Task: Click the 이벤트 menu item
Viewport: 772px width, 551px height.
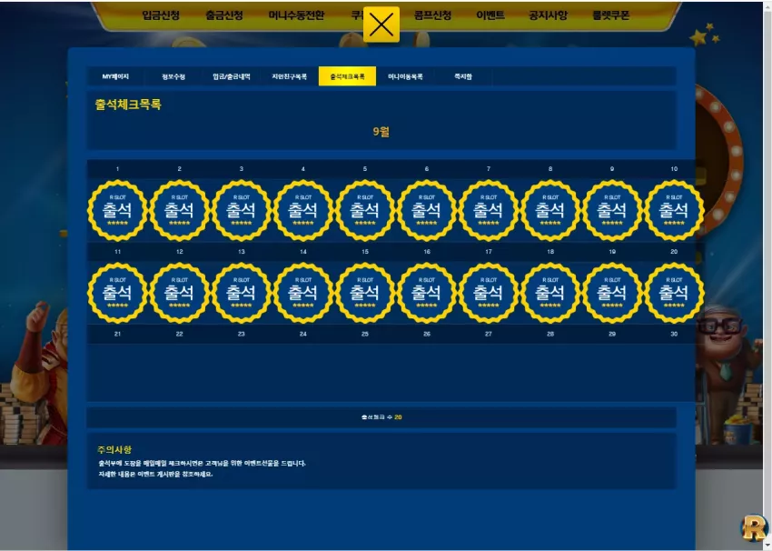Action: coord(490,15)
